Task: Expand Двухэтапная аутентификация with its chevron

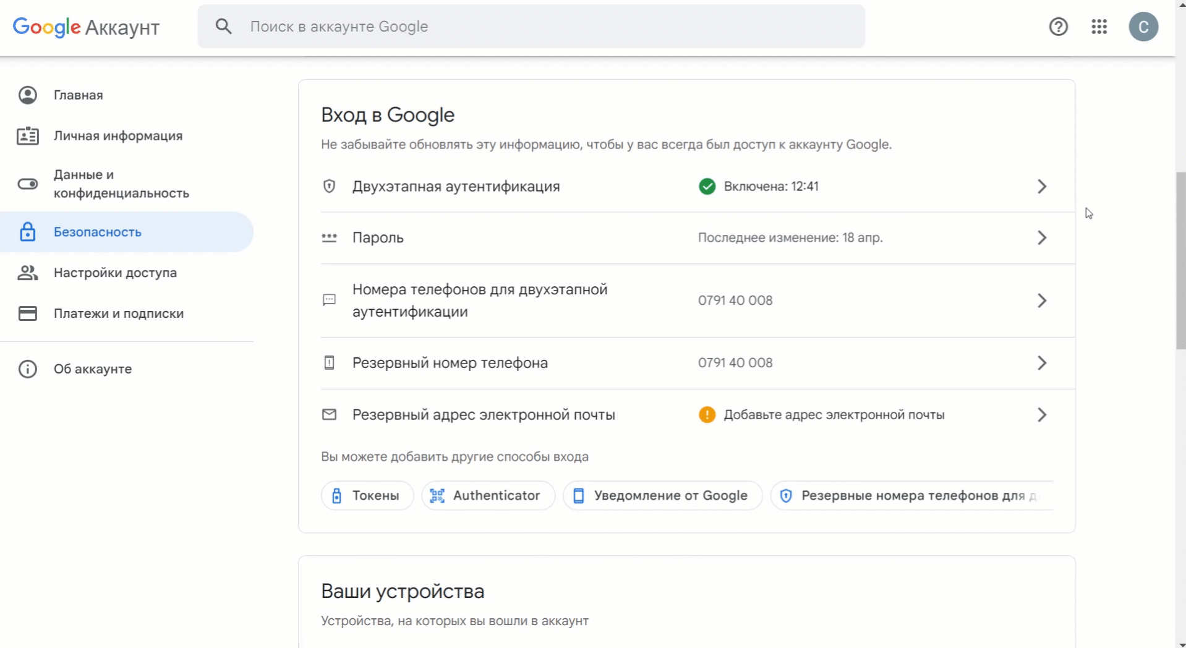Action: [x=1042, y=186]
